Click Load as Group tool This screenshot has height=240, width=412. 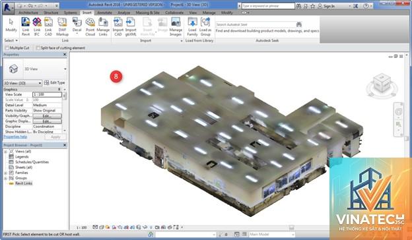pyautogui.click(x=205, y=27)
